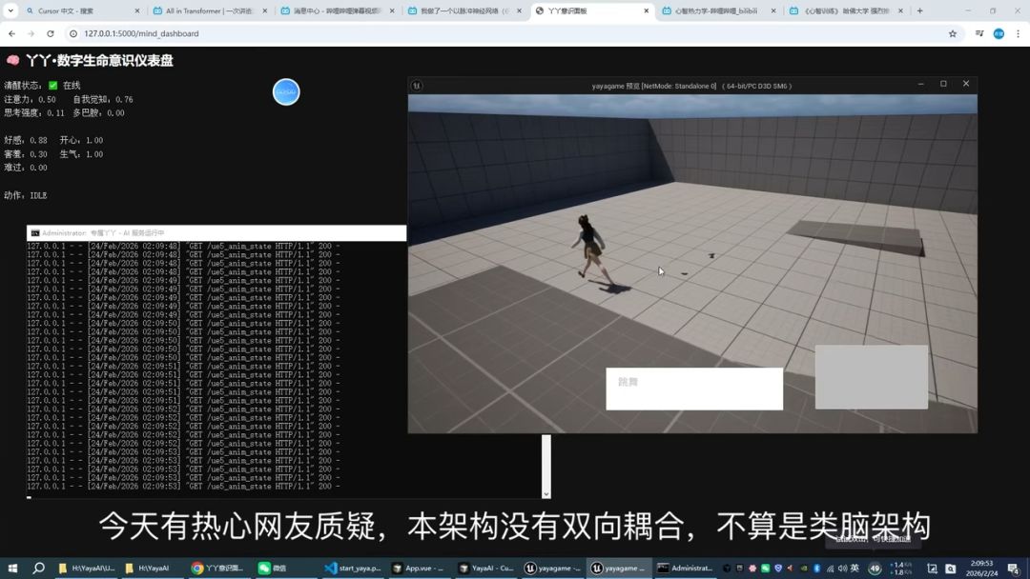Click the 跳舞 text input box in game
The height and width of the screenshot is (579, 1030).
click(694, 389)
